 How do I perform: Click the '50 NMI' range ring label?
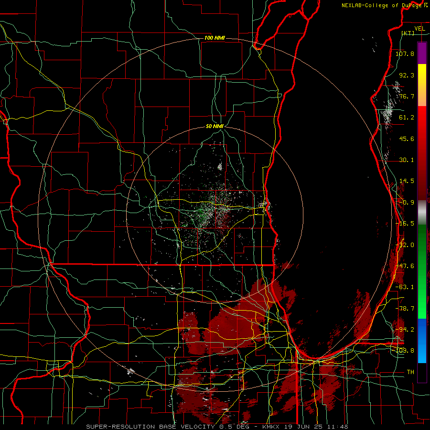215,127
